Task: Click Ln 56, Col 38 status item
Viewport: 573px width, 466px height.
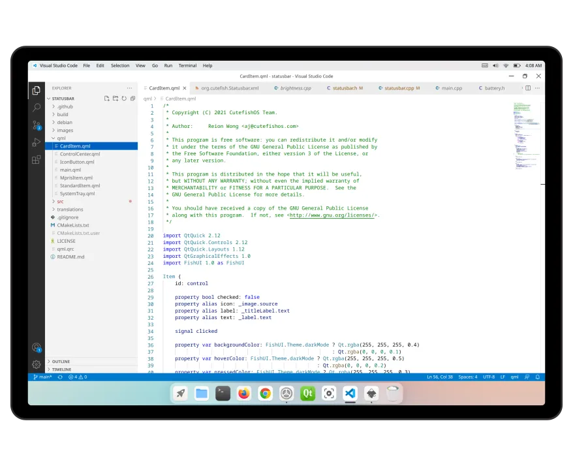Action: coord(440,377)
